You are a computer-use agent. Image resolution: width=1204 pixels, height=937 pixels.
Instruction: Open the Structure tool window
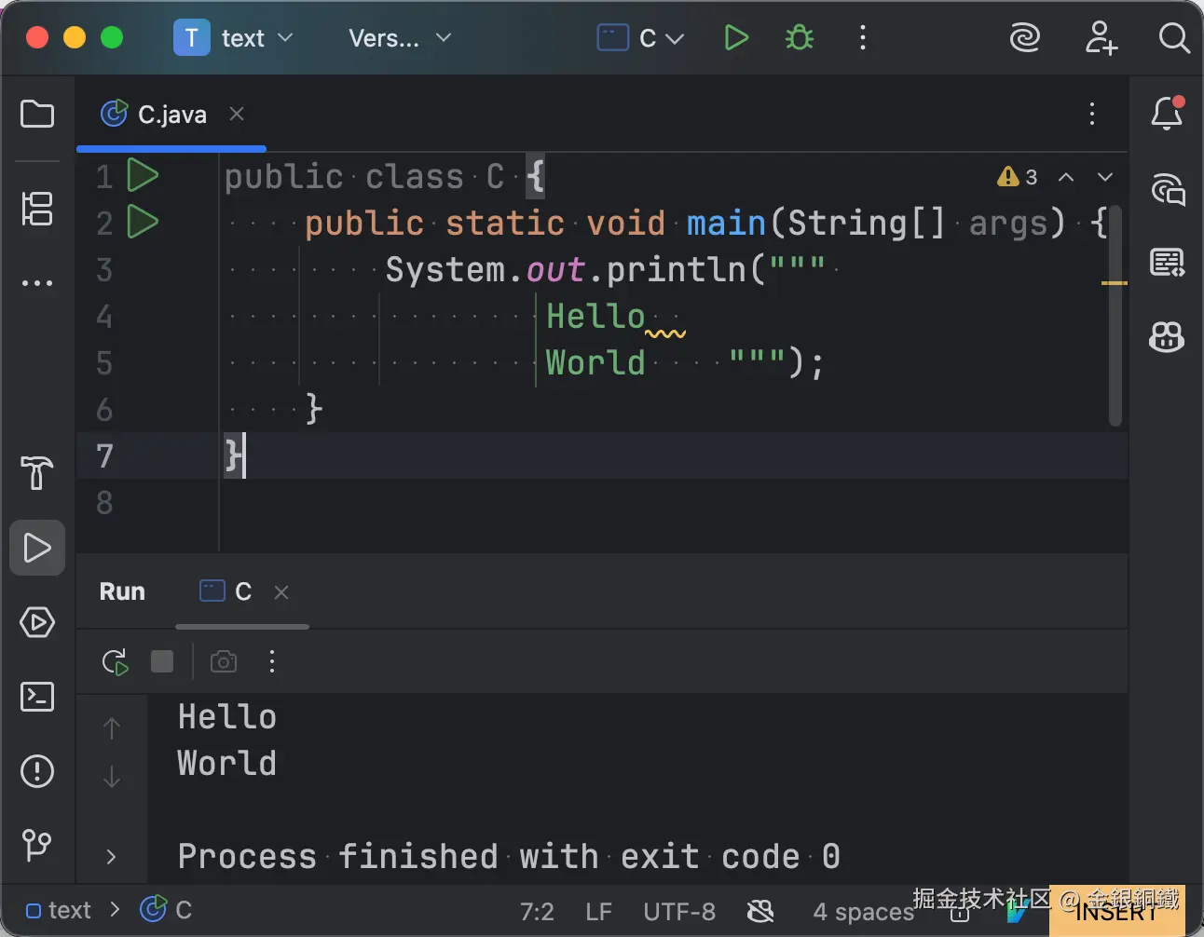(x=37, y=209)
